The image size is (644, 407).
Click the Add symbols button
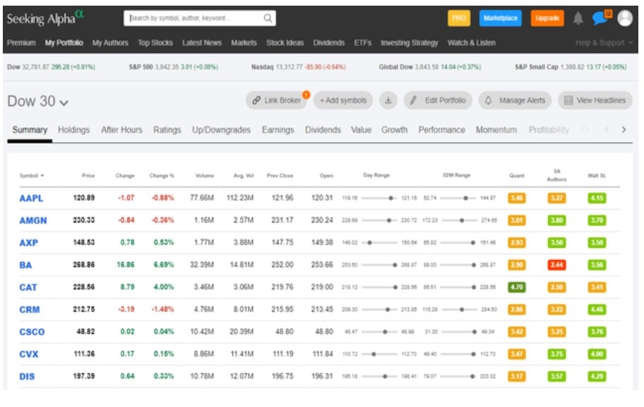click(x=343, y=100)
